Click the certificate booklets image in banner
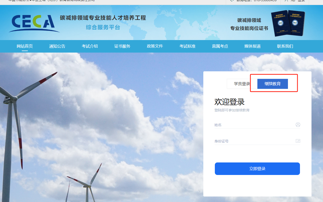 288,23
